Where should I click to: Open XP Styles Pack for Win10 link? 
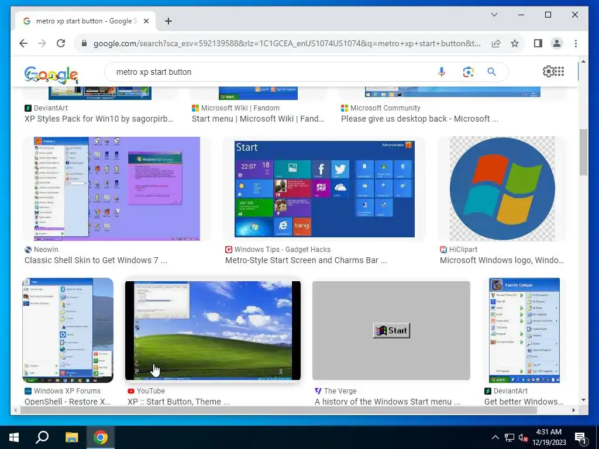click(98, 119)
